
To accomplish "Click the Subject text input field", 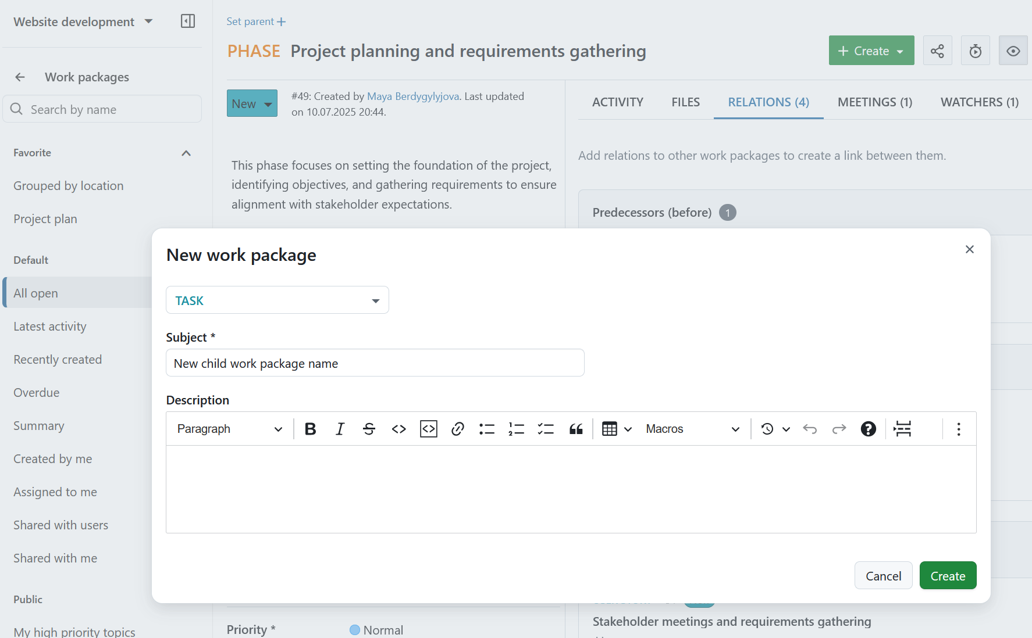I will (x=375, y=363).
